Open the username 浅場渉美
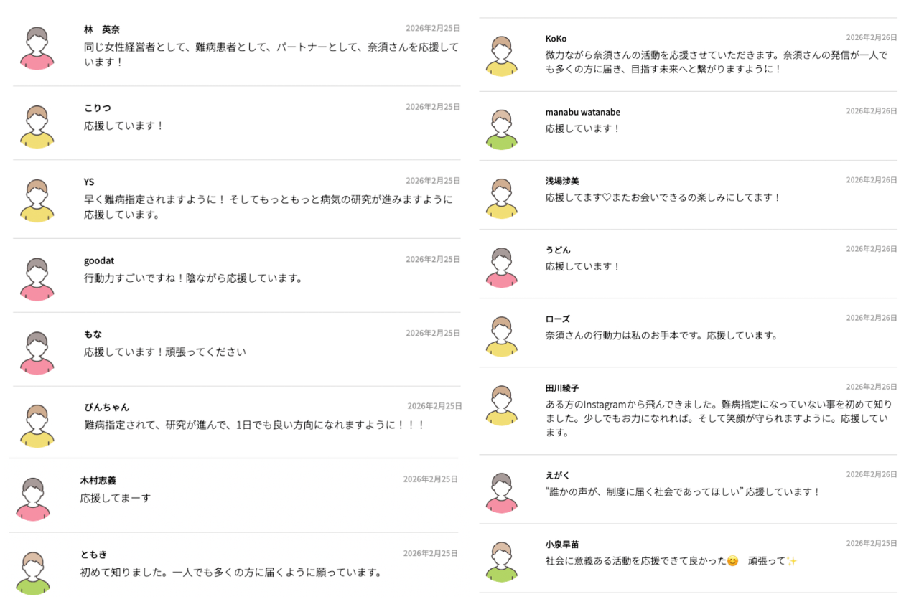Image resolution: width=919 pixels, height=612 pixels. point(562,181)
